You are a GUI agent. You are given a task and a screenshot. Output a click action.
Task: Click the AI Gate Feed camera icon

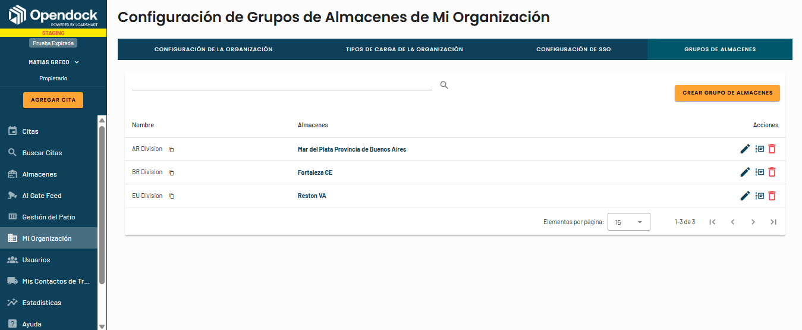coord(12,195)
